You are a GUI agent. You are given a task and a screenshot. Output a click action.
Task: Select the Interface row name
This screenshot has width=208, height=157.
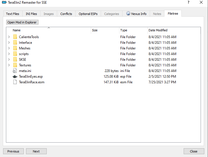25,43
